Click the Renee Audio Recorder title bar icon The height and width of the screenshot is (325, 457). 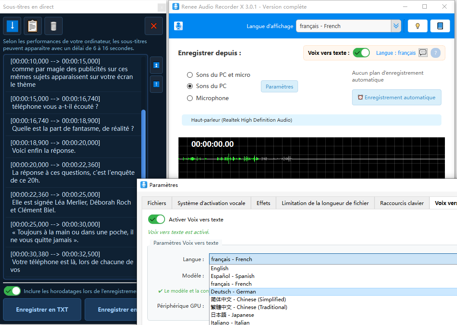(176, 6)
